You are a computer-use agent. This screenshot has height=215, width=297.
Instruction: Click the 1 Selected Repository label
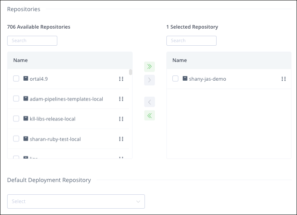point(192,27)
